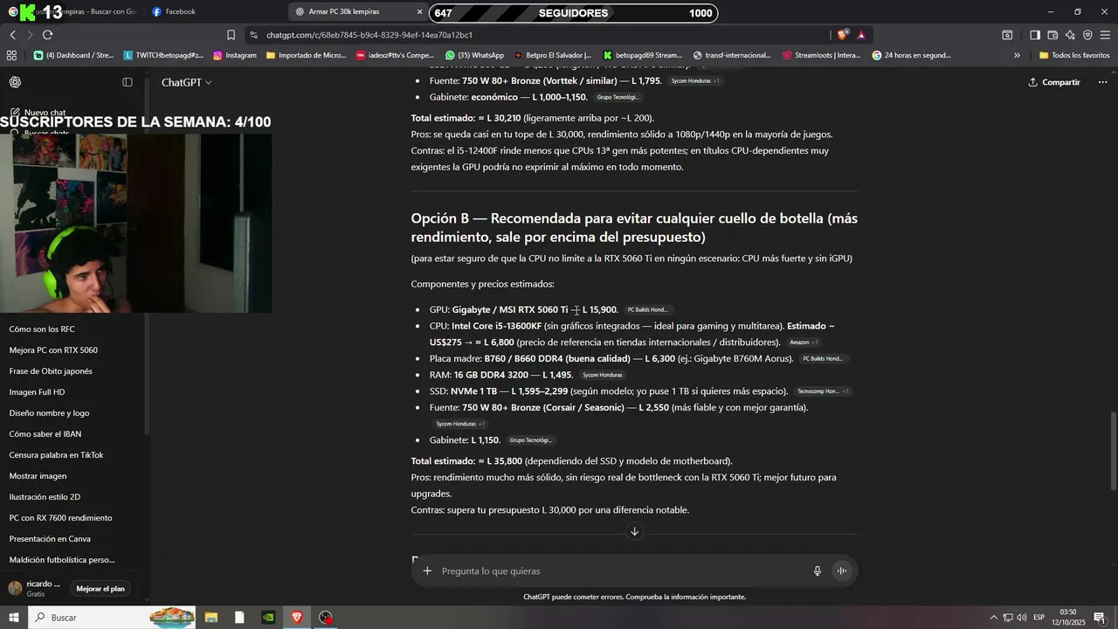1118x629 pixels.
Task: Click the volume speaker tray icon
Action: coord(1023,618)
